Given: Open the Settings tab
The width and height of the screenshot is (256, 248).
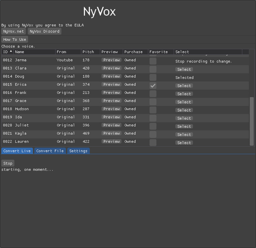Looking at the screenshot, I should point(78,151).
